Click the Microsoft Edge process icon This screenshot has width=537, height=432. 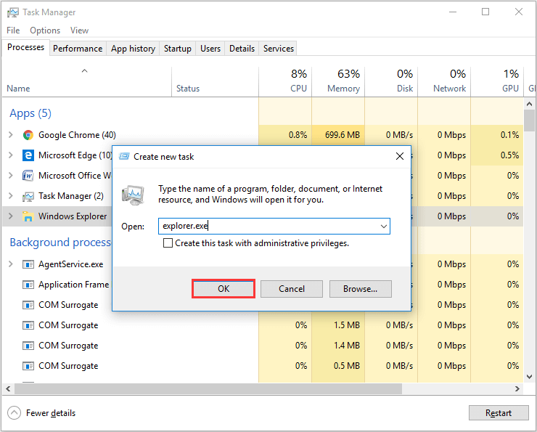click(28, 155)
